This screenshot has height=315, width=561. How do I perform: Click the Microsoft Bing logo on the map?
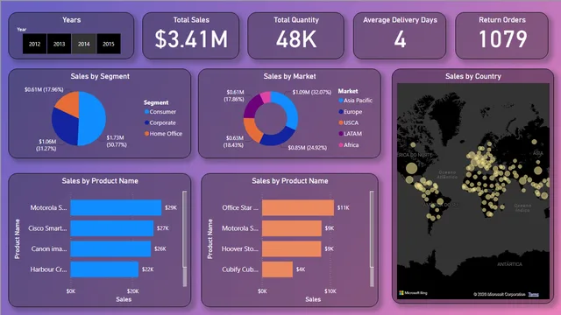pyautogui.click(x=413, y=293)
